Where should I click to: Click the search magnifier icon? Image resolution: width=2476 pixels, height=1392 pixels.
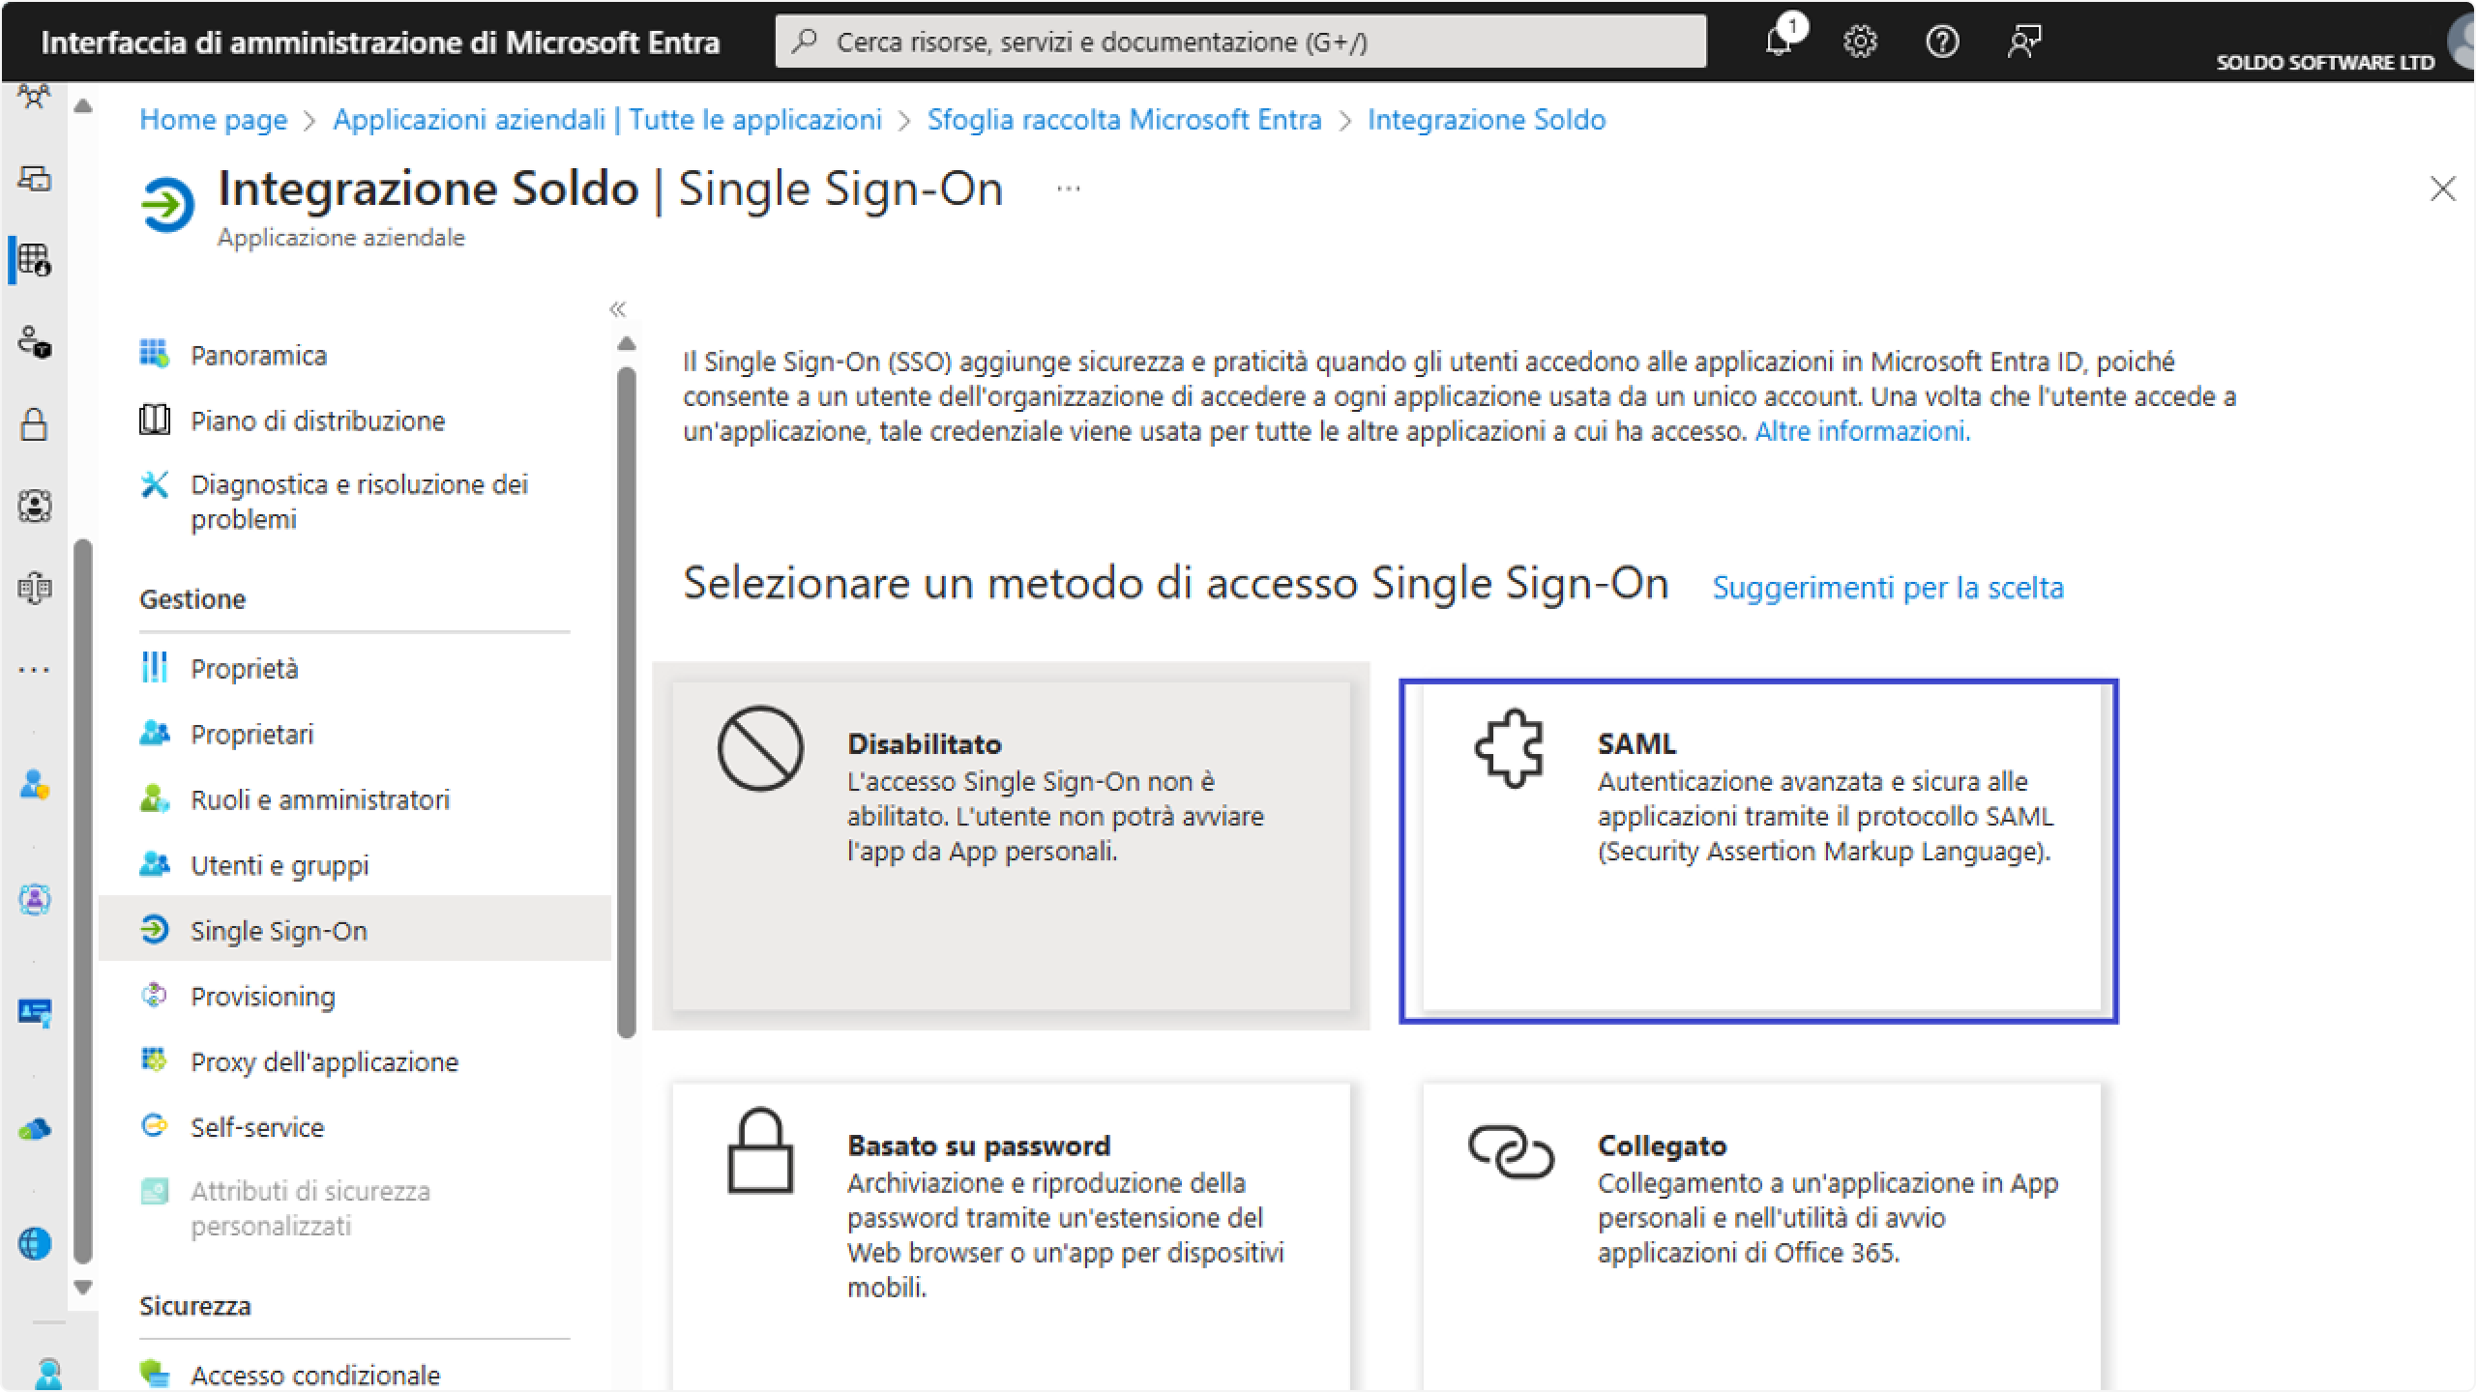(x=805, y=41)
